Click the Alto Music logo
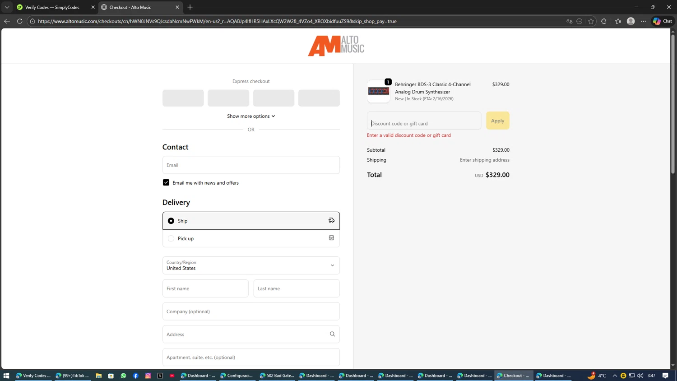 (x=336, y=46)
